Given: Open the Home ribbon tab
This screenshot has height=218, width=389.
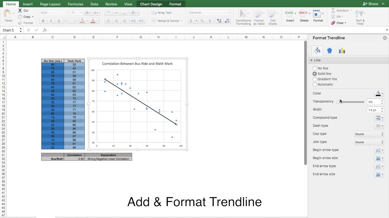Looking at the screenshot, I should pyautogui.click(x=11, y=4).
